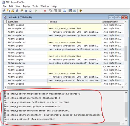Click the second grayed replay toolbar icon
Viewport: 130px width, 126px height.
click(55, 11)
